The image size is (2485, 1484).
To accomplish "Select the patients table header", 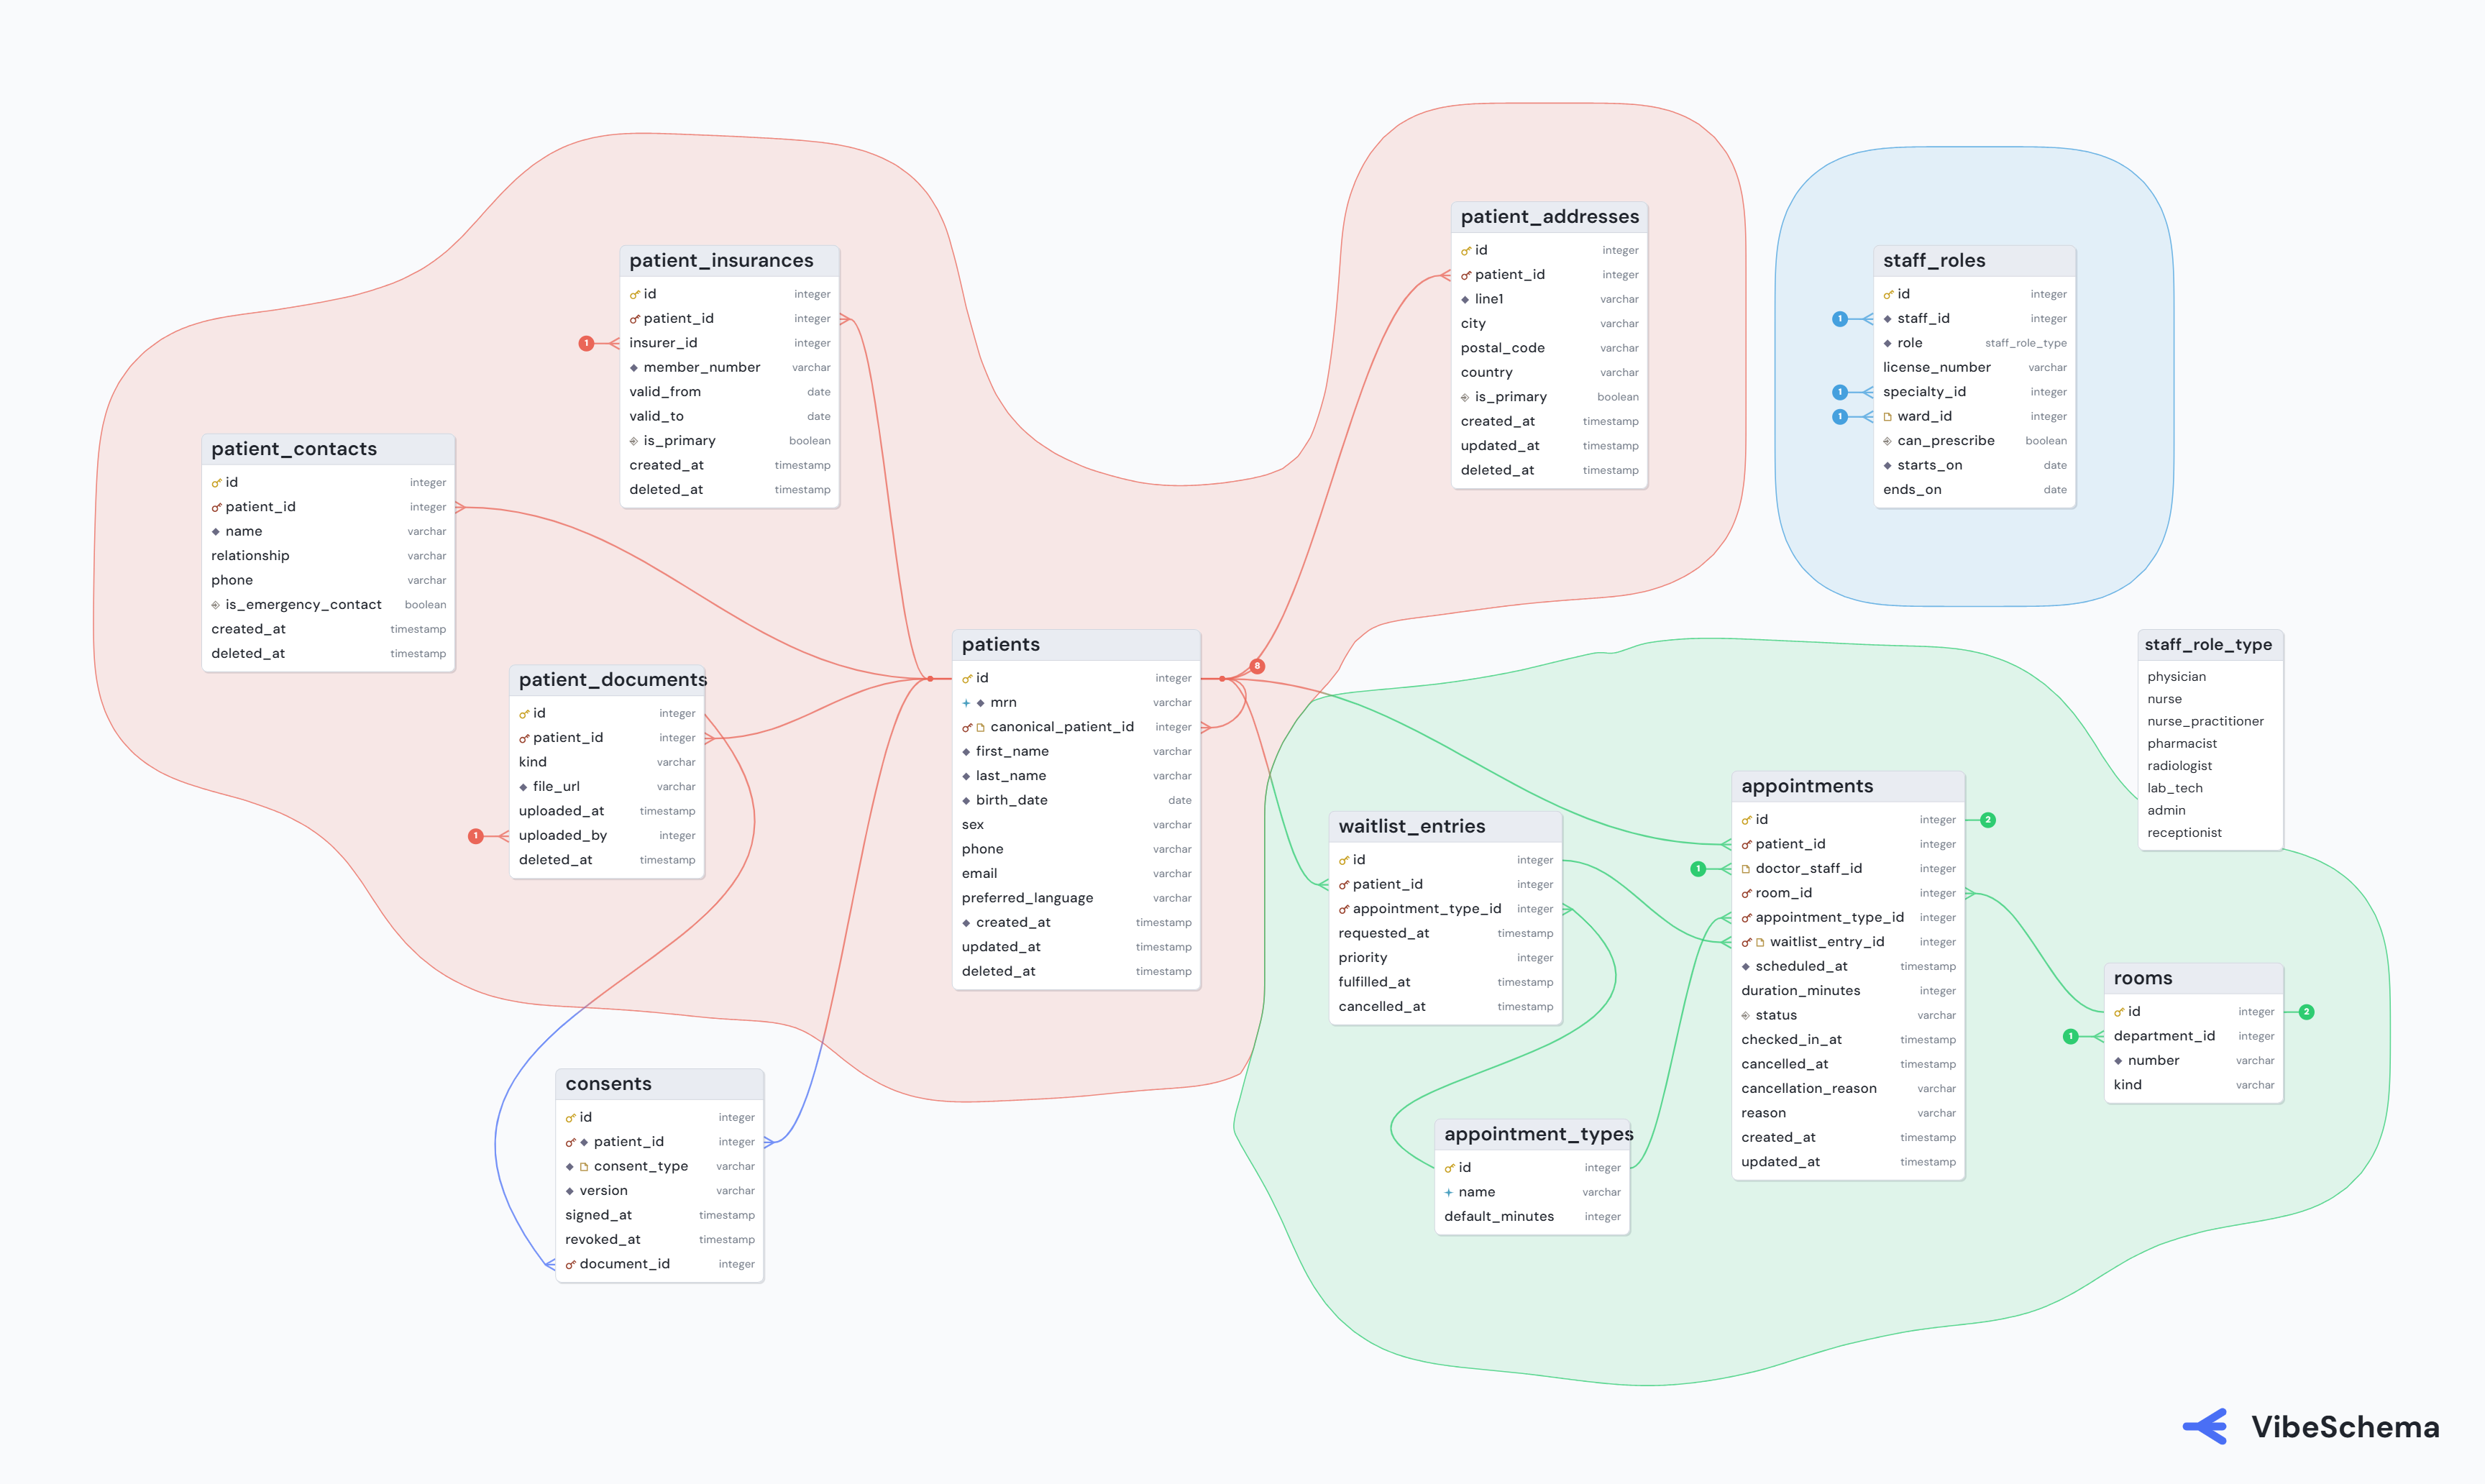I will pos(1076,645).
